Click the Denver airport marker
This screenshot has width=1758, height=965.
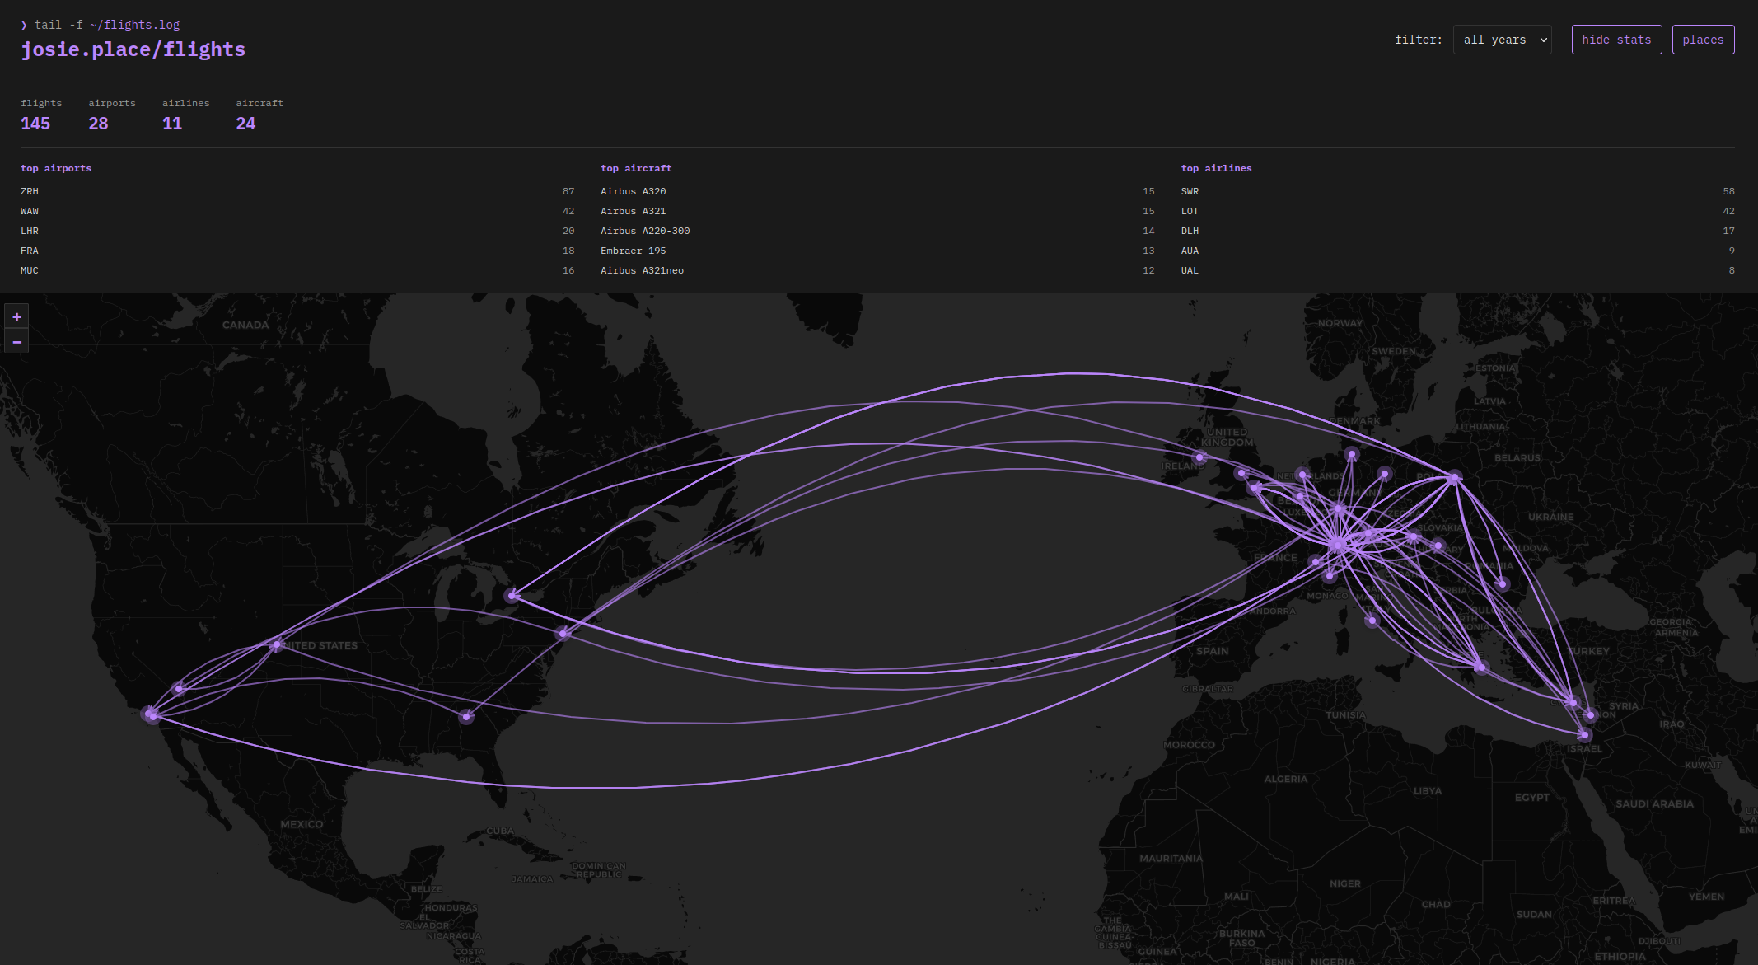pyautogui.click(x=277, y=644)
